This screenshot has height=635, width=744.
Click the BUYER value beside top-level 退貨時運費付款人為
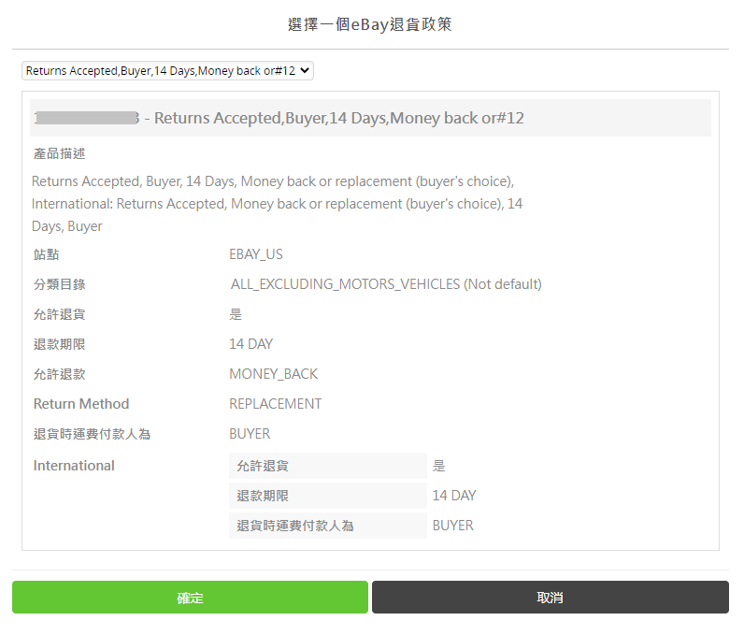(250, 434)
